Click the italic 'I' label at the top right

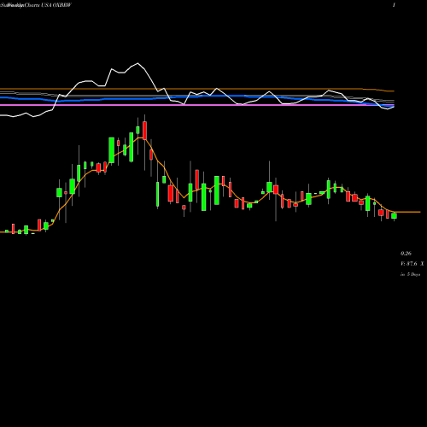click(394, 5)
